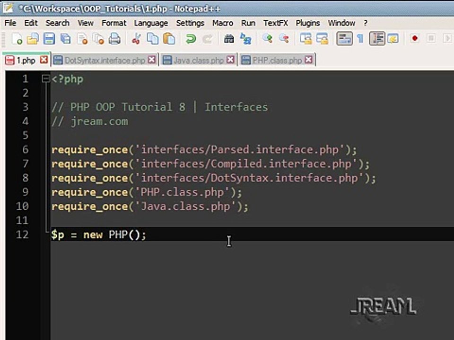Open the Macro menu
The width and height of the screenshot is (454, 340).
tap(223, 23)
